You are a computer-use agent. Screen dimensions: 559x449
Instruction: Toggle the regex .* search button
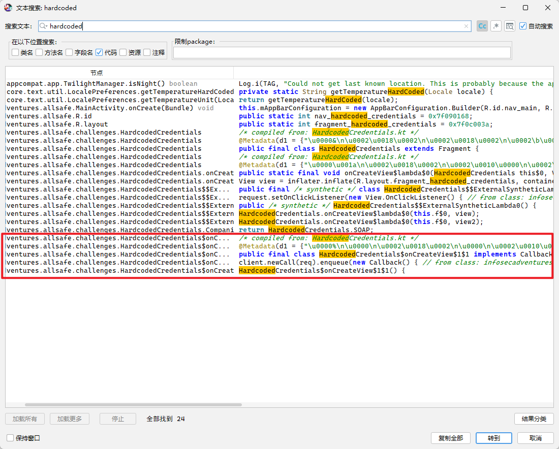click(x=496, y=26)
